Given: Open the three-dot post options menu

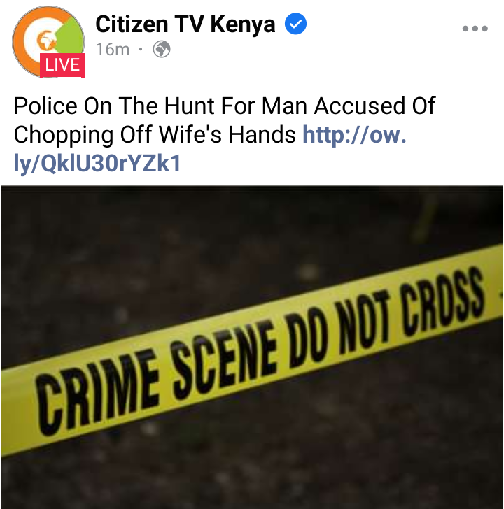Looking at the screenshot, I should point(475,29).
